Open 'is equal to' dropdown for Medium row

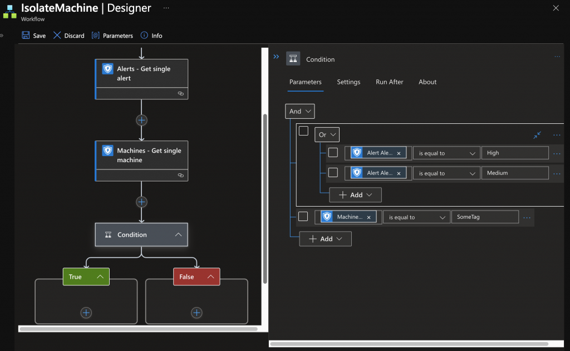tap(446, 173)
